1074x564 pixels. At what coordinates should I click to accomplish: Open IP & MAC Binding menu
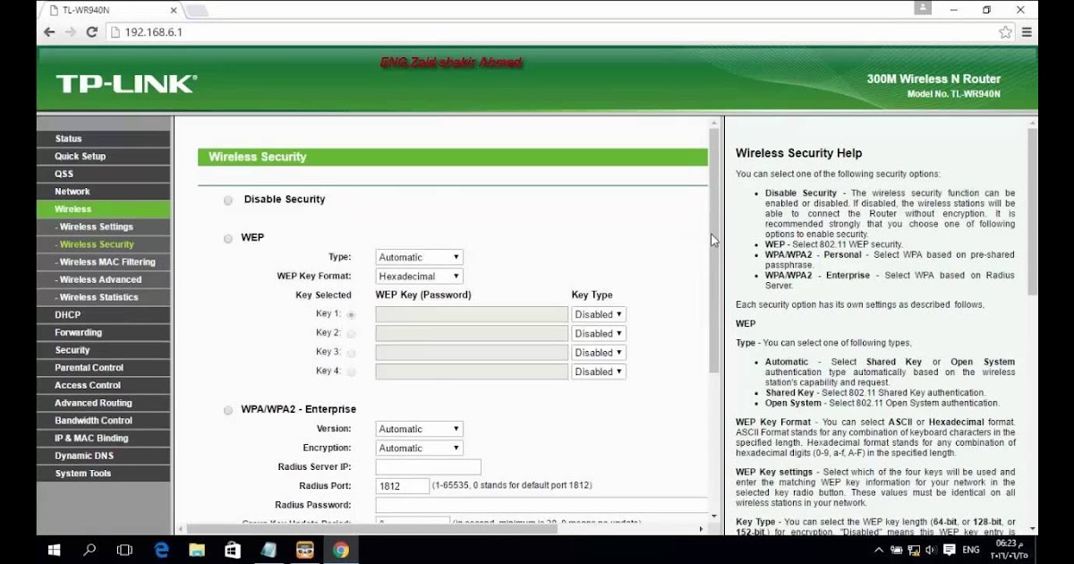click(104, 438)
